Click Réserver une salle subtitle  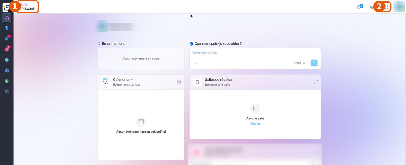point(217,85)
